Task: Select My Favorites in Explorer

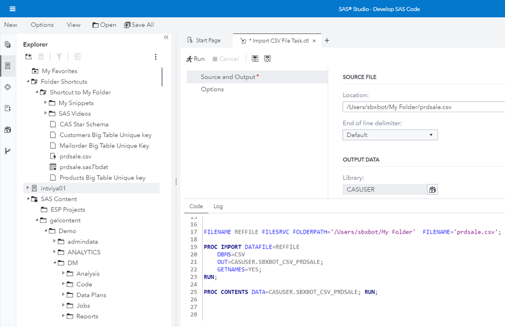Action: point(60,71)
